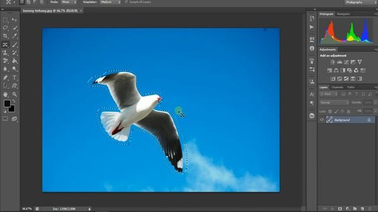378x212 pixels.
Task: Select the Content-Aware Move tool
Action: click(x=5, y=45)
